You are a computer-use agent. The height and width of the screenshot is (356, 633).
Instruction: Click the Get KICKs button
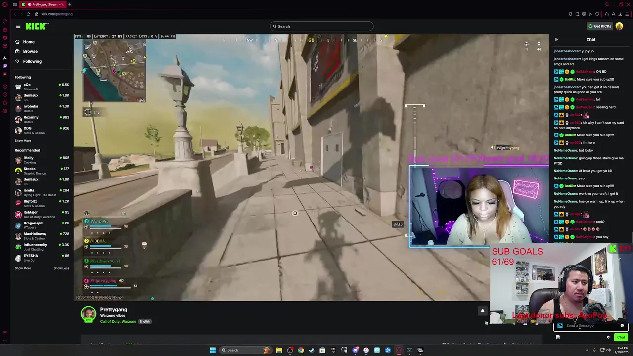point(599,26)
